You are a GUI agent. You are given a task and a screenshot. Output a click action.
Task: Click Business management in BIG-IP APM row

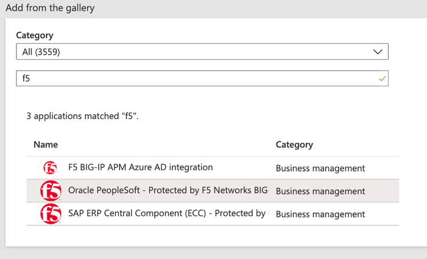click(x=320, y=168)
